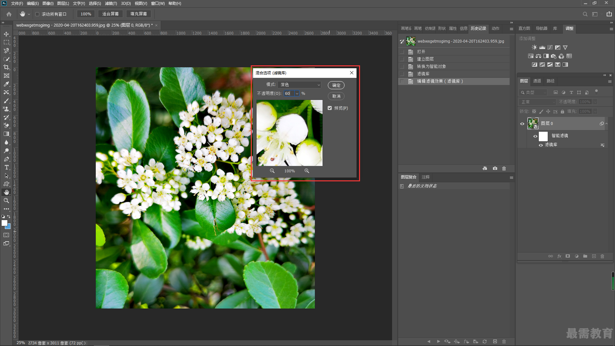Select the Brush tool

(x=6, y=101)
